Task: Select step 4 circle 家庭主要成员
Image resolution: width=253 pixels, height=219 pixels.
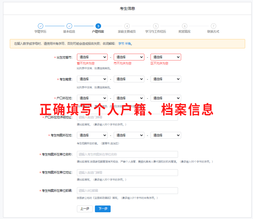Action: 127,26
